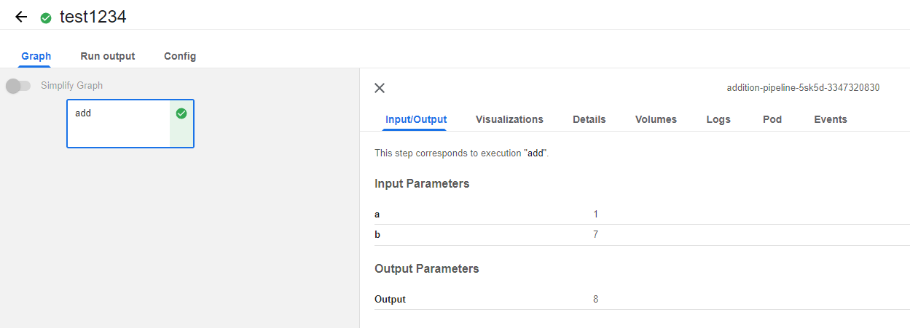Show the Volumes tab

coord(656,119)
